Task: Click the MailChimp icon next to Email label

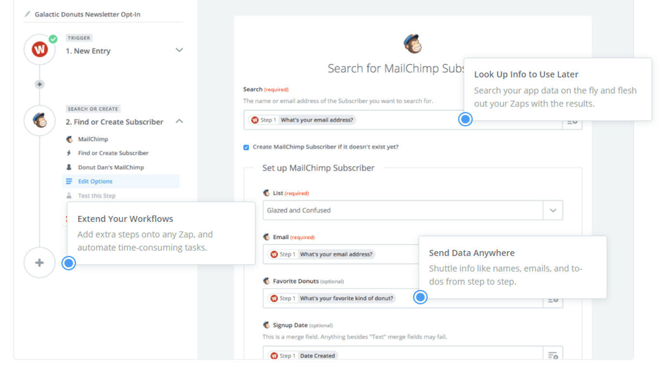Action: pos(267,237)
